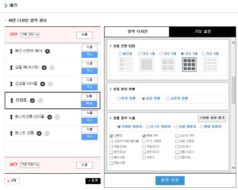
Task: Uncheck the 상품명 checkbox
Action: click(111, 136)
